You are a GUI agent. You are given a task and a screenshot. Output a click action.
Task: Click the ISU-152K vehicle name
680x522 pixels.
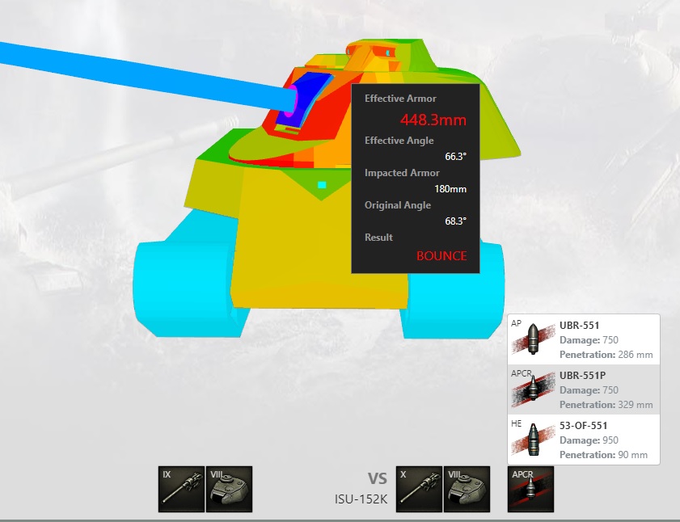361,499
